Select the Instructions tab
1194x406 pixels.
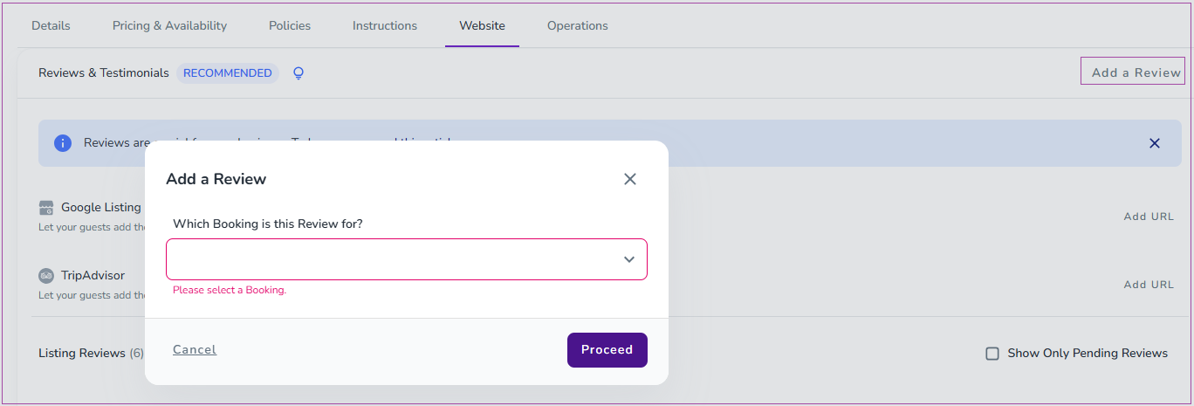tap(385, 25)
